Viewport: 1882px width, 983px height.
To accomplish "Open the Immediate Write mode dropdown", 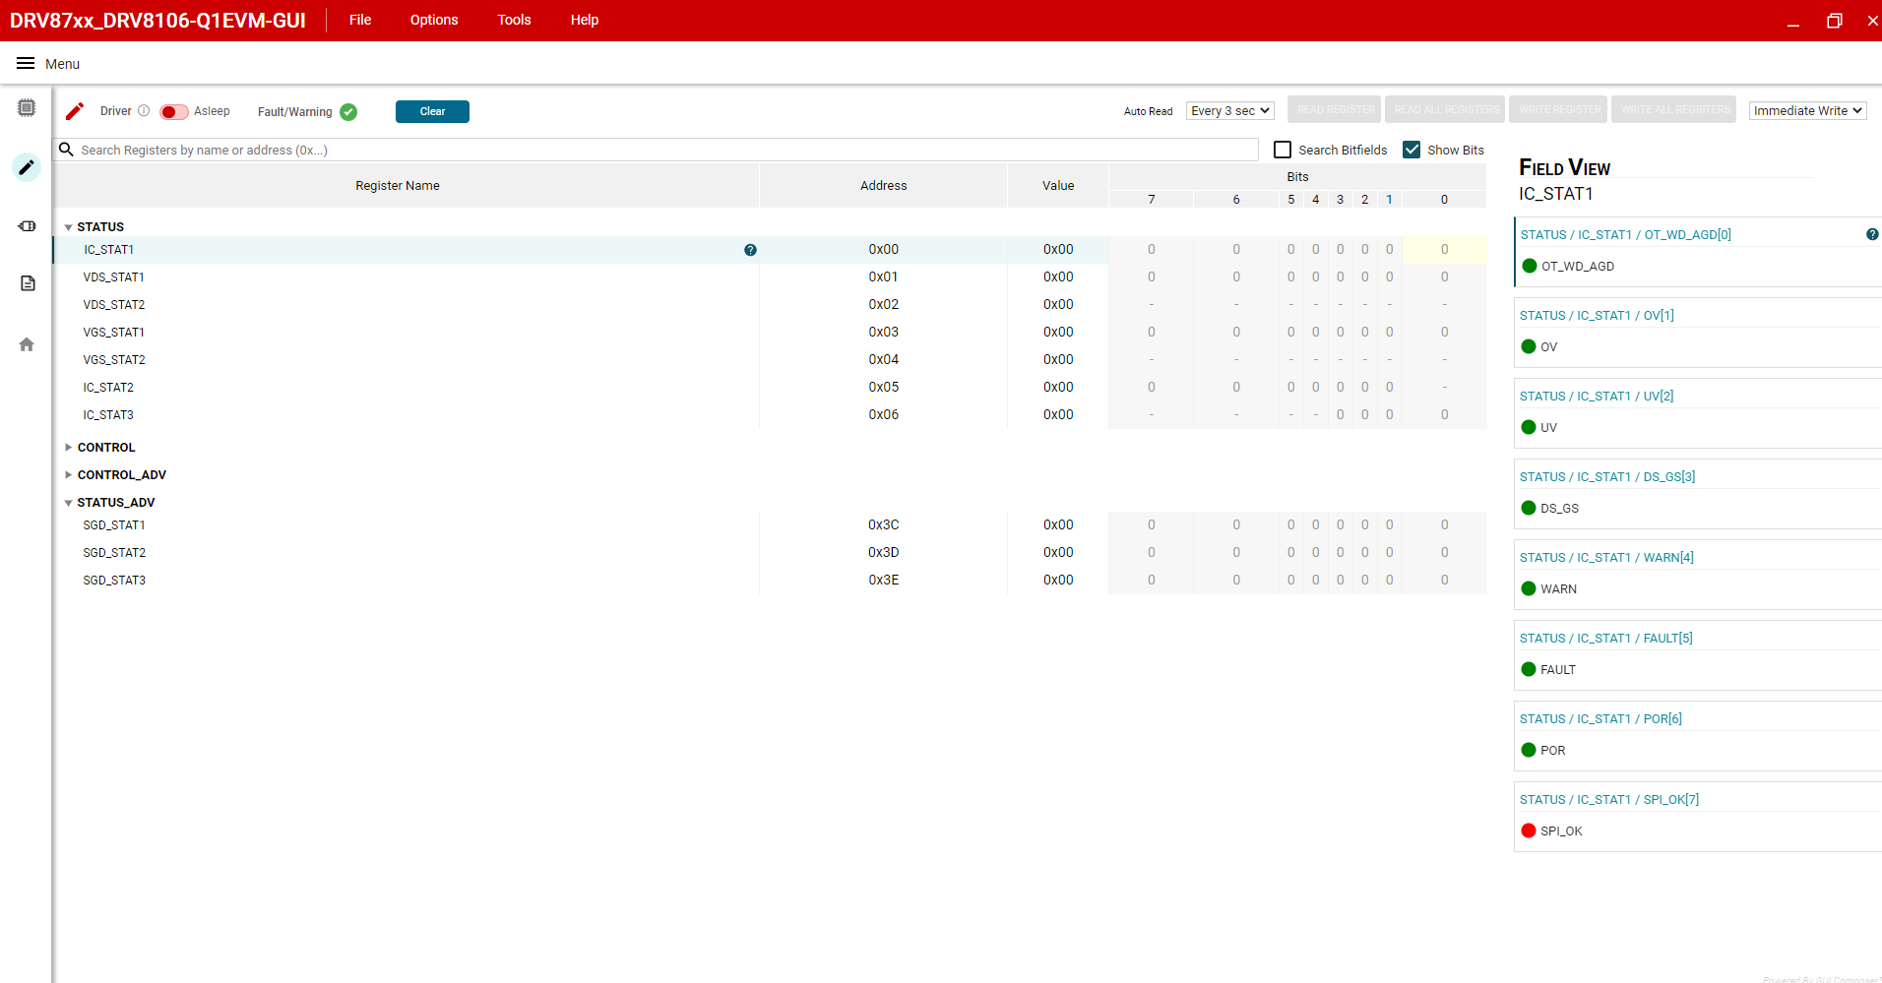I will pyautogui.click(x=1808, y=111).
